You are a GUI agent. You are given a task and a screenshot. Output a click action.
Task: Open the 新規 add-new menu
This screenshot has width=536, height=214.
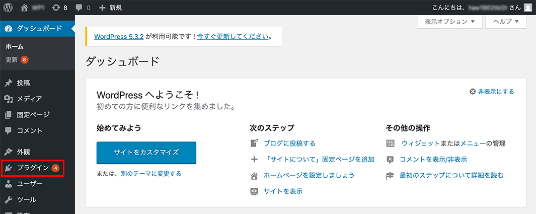(111, 8)
